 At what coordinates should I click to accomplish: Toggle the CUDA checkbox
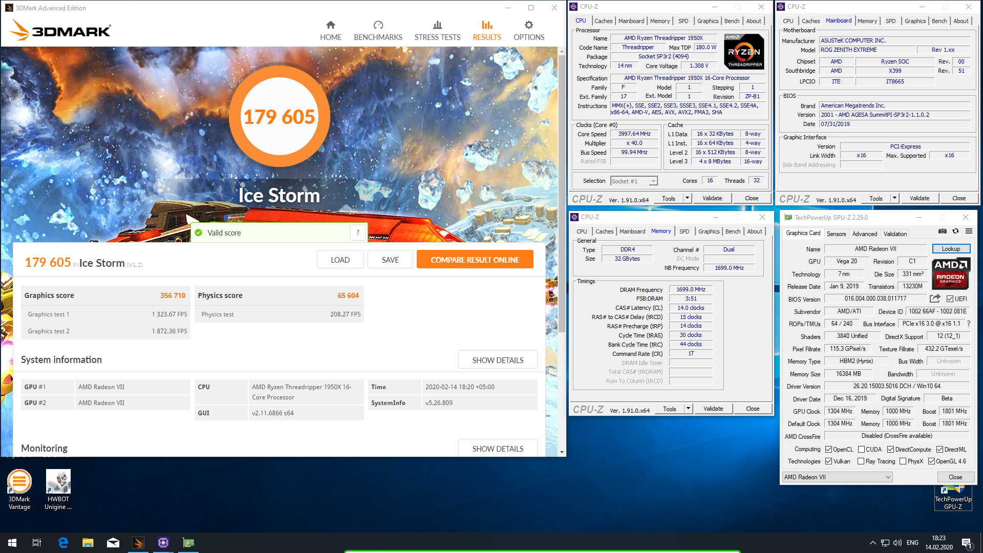pos(861,450)
